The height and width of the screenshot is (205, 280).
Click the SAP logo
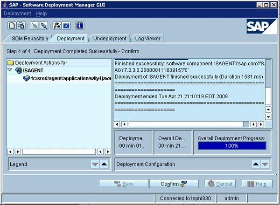tap(261, 27)
